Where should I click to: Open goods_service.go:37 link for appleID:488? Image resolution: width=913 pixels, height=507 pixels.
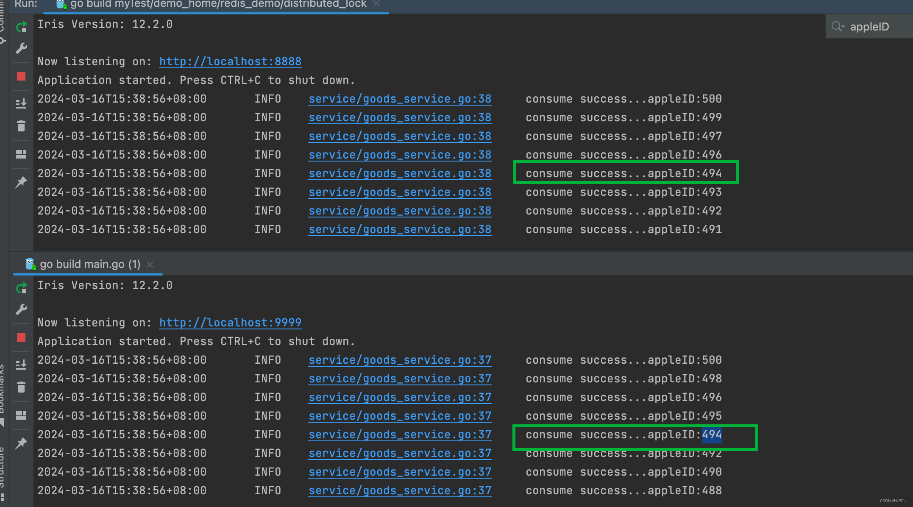[x=400, y=490]
